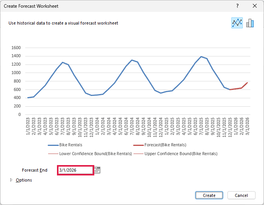Click the 1600 axis value label
The height and width of the screenshot is (205, 264).
(x=16, y=48)
